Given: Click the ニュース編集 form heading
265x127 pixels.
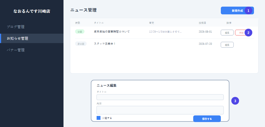Looking at the screenshot, I should [107, 86].
